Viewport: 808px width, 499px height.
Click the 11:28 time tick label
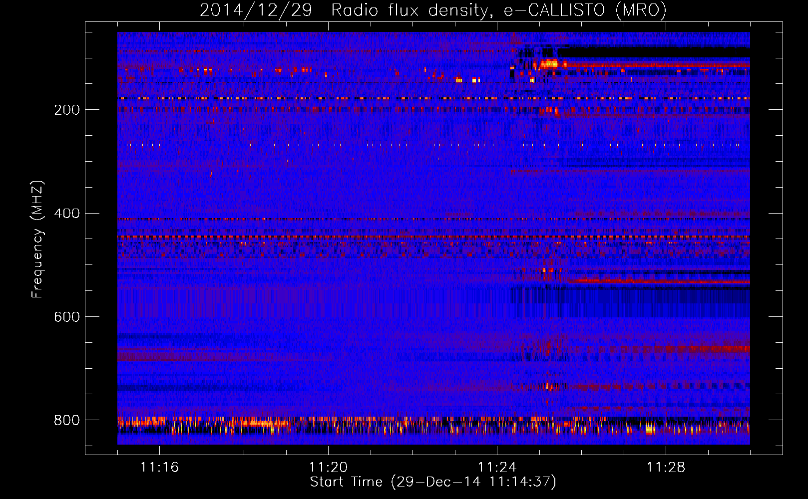tap(666, 468)
